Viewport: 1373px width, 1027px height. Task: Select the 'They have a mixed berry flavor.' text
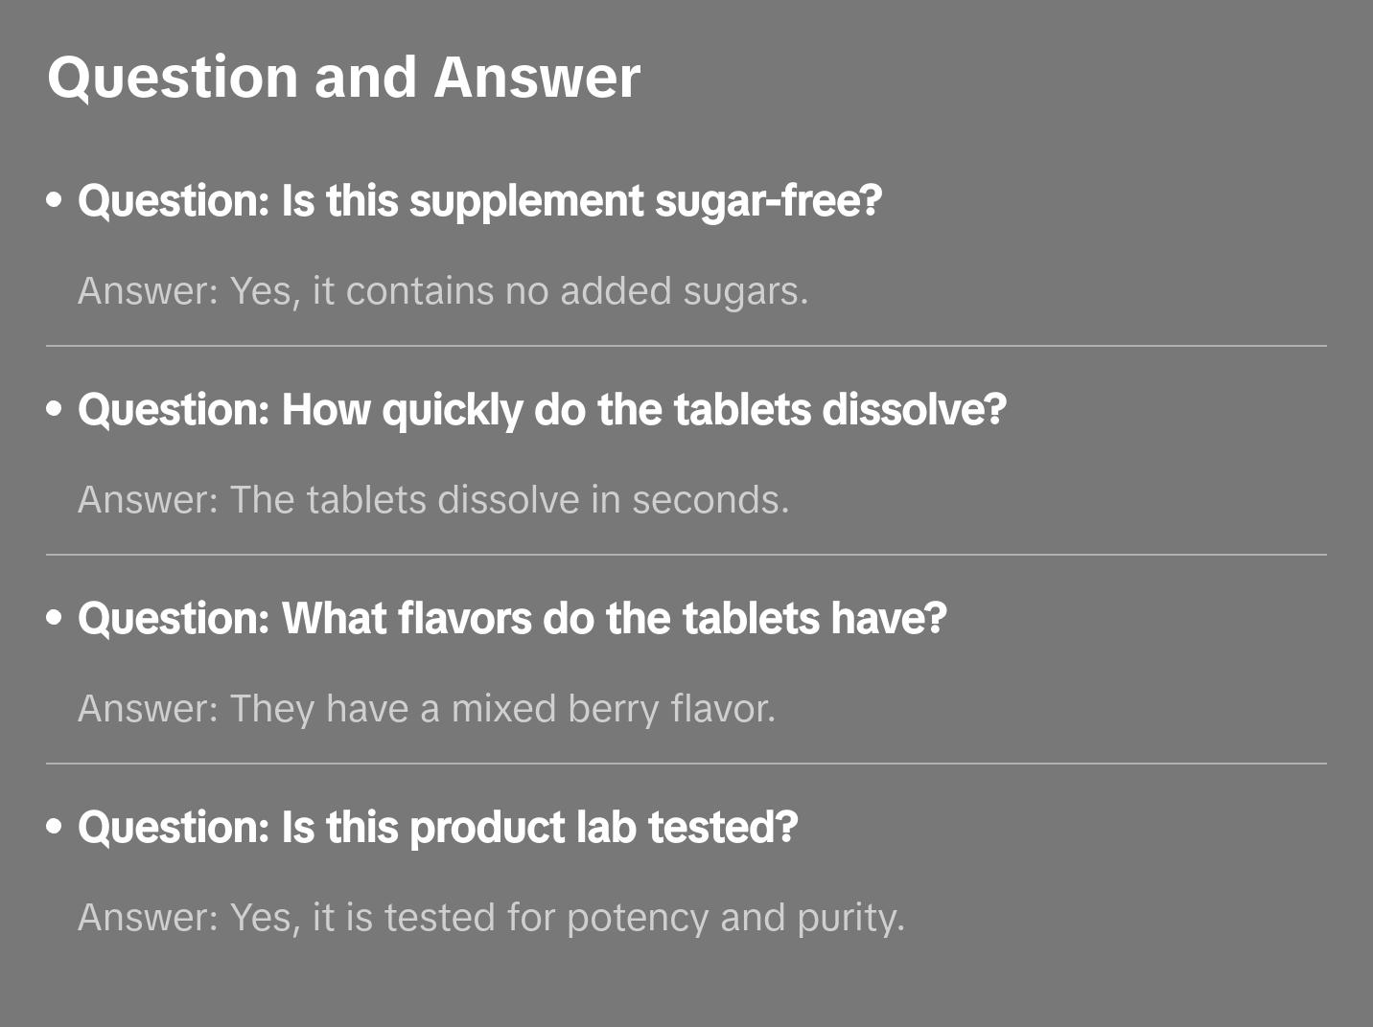(502, 709)
